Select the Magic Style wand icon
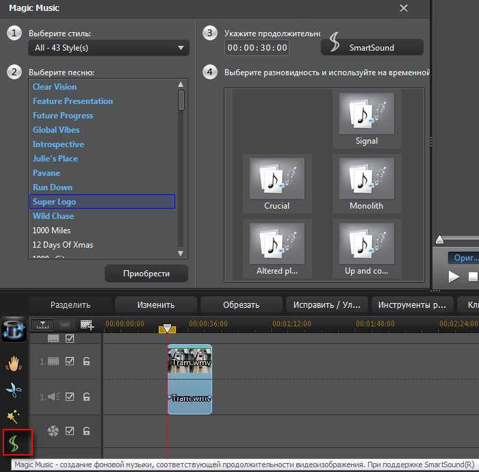This screenshot has width=479, height=472. click(14, 417)
